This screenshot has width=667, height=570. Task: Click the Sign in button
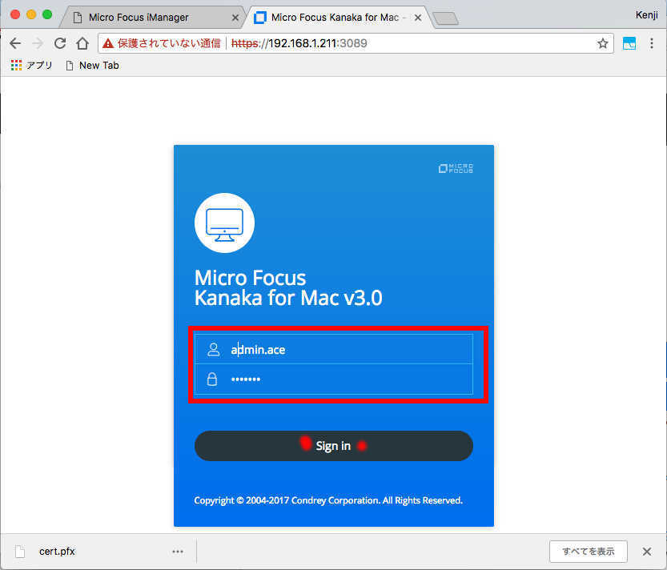click(x=334, y=446)
